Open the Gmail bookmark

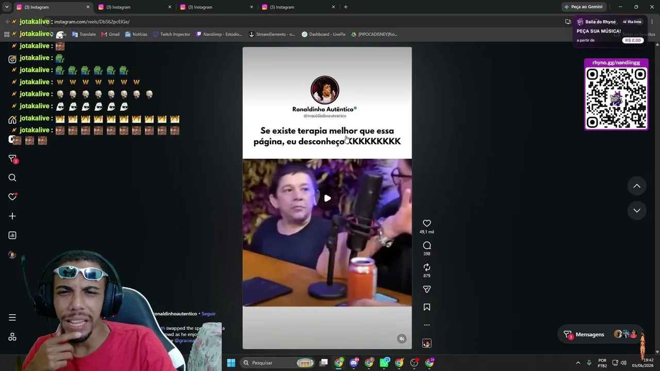pyautogui.click(x=110, y=35)
